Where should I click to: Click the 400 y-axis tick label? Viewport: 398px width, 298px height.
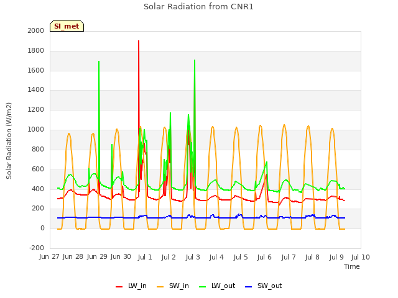point(38,189)
